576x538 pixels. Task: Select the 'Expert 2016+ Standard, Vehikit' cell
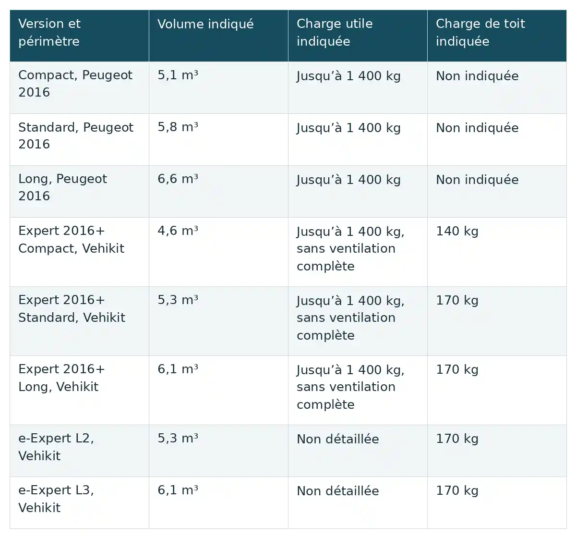tap(79, 321)
